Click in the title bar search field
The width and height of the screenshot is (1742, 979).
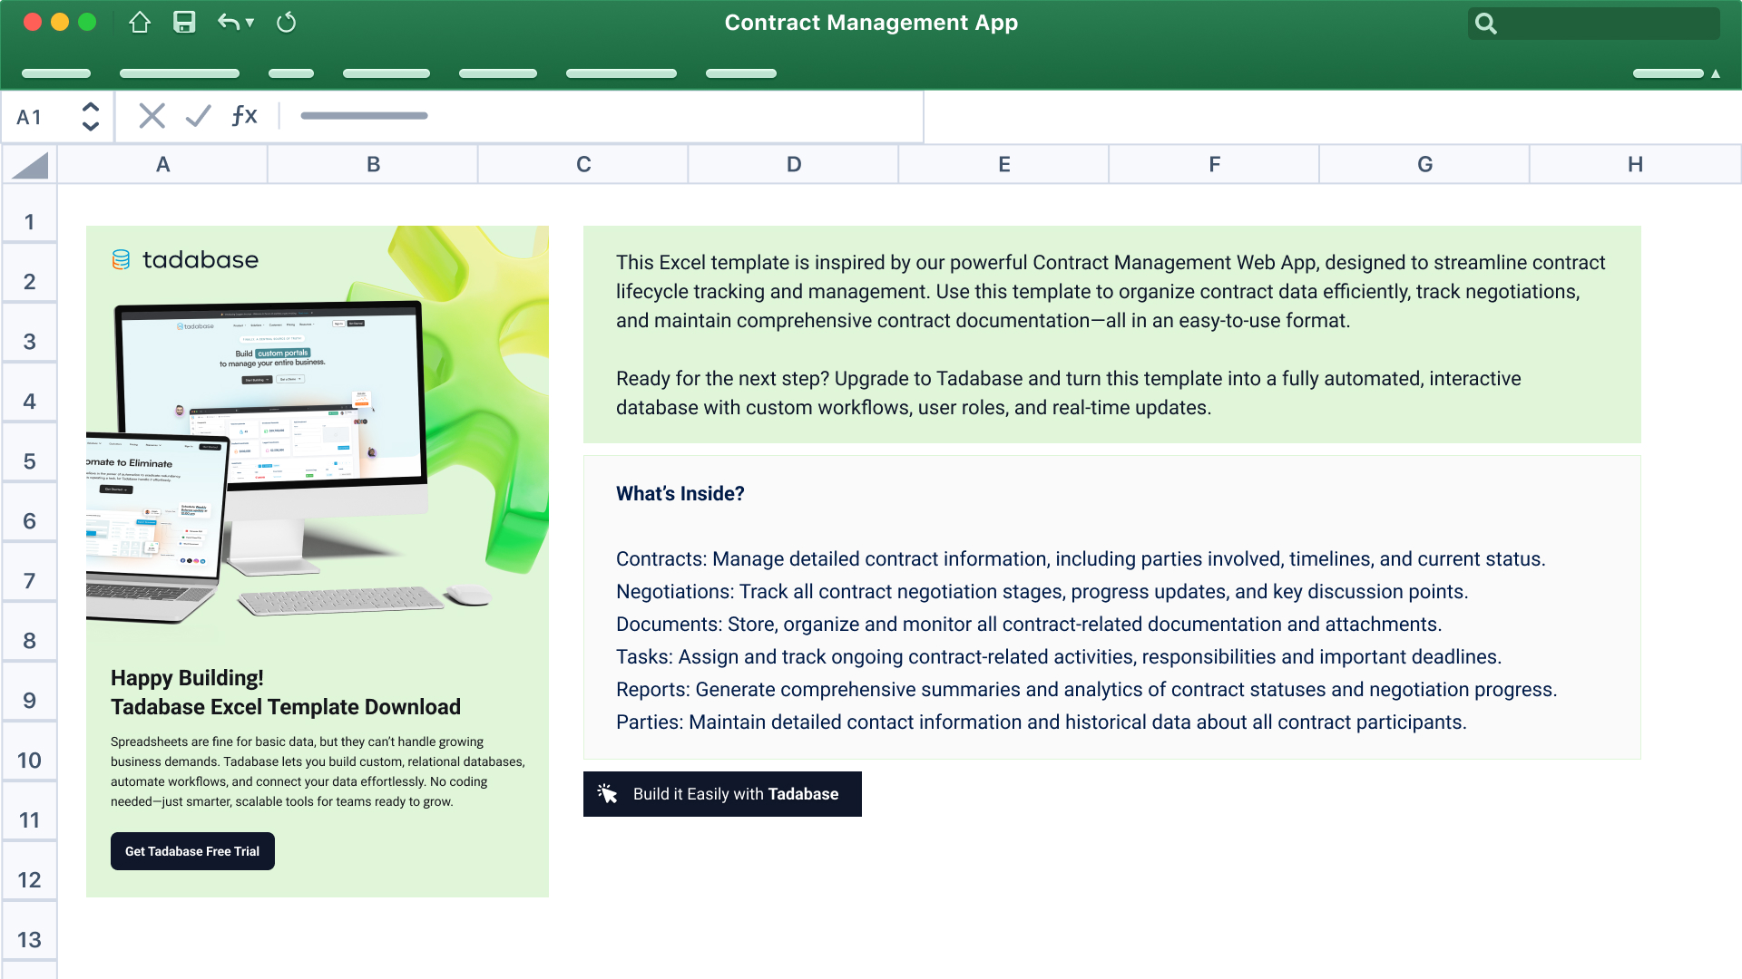click(1593, 24)
